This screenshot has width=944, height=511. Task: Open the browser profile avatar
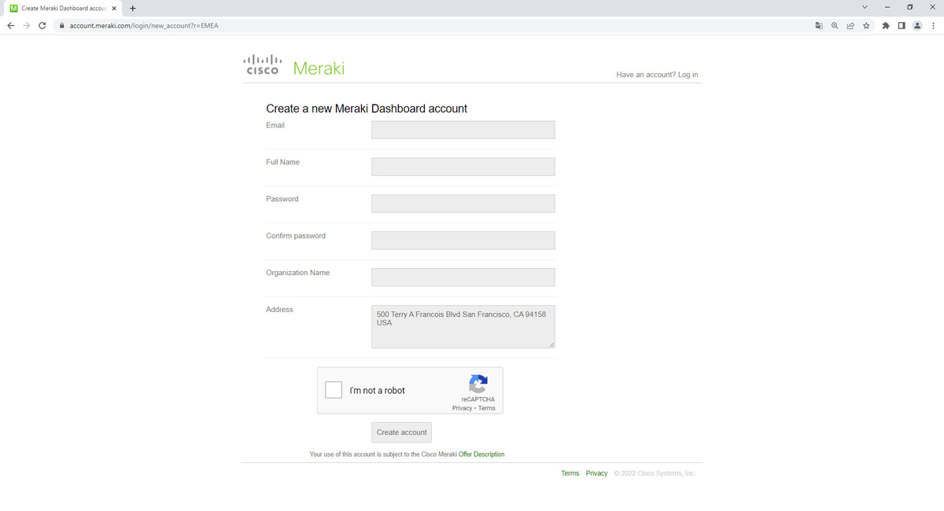(x=916, y=25)
